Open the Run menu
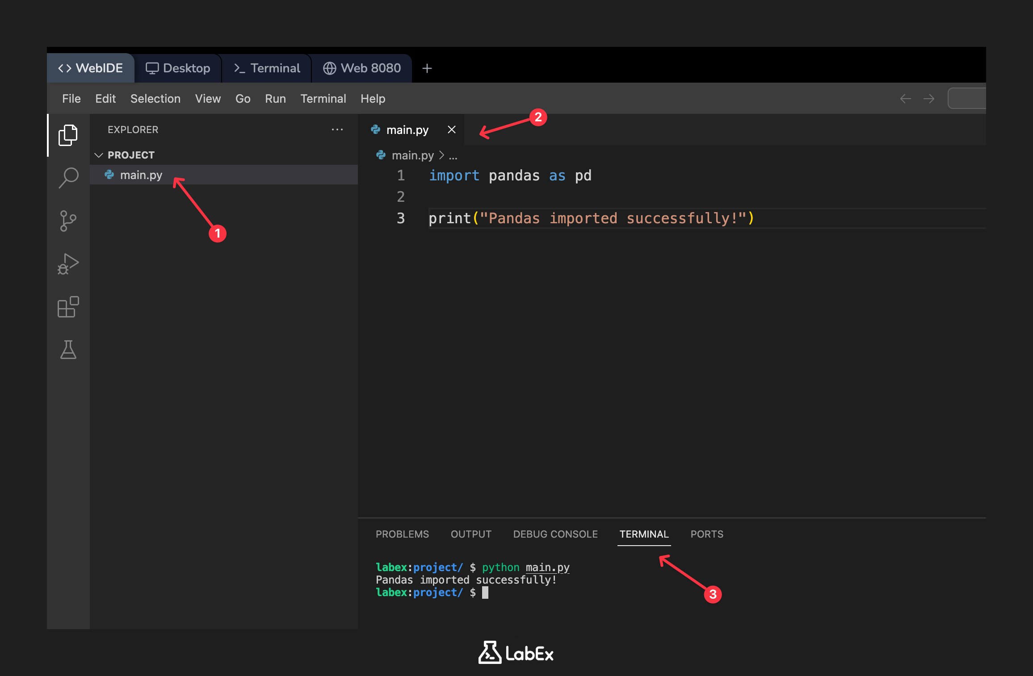 275,99
